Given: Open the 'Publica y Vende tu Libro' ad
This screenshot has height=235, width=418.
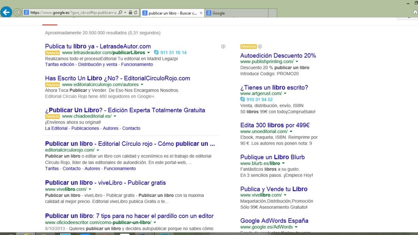Looking at the screenshot, I should pyautogui.click(x=274, y=189).
